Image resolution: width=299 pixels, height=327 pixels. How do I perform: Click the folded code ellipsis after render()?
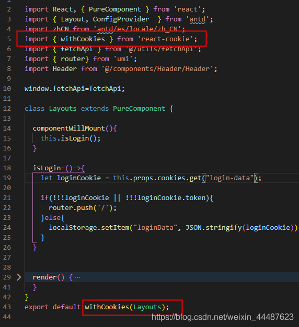77,277
